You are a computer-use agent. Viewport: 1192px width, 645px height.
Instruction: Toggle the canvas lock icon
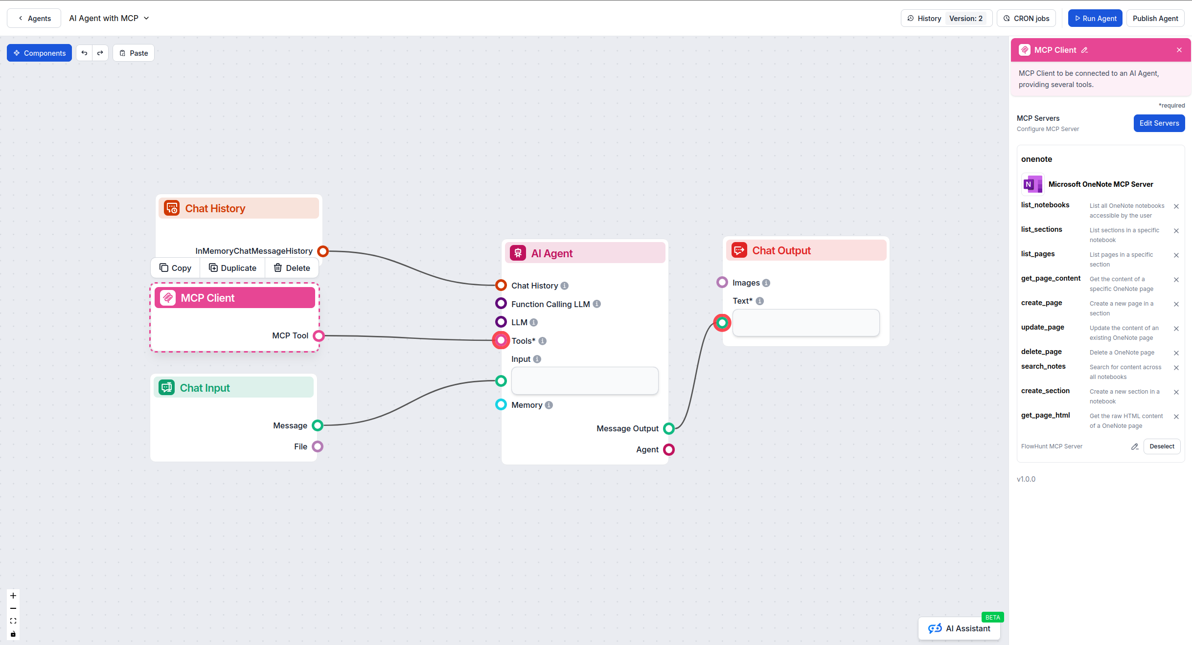[13, 634]
